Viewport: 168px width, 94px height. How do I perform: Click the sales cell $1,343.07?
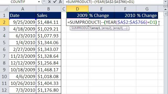tap(49, 49)
